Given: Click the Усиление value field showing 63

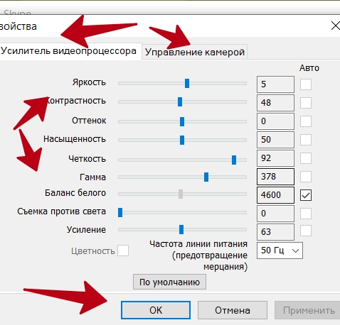Looking at the screenshot, I should point(275,232).
